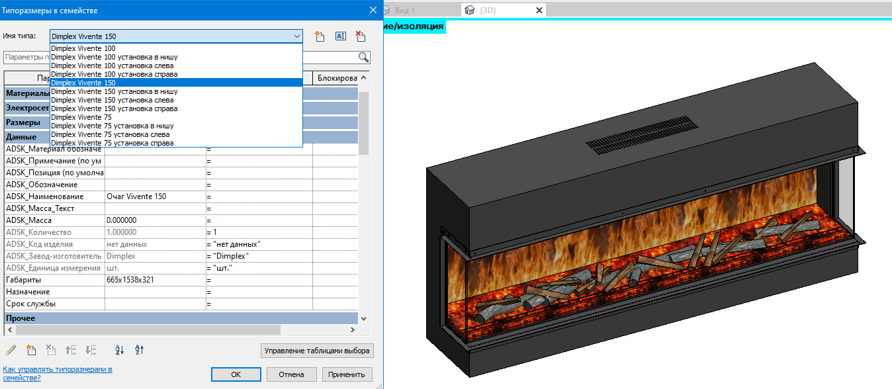The width and height of the screenshot is (892, 389).
Task: Click the 3D view cube icon on the tab
Action: click(x=470, y=10)
